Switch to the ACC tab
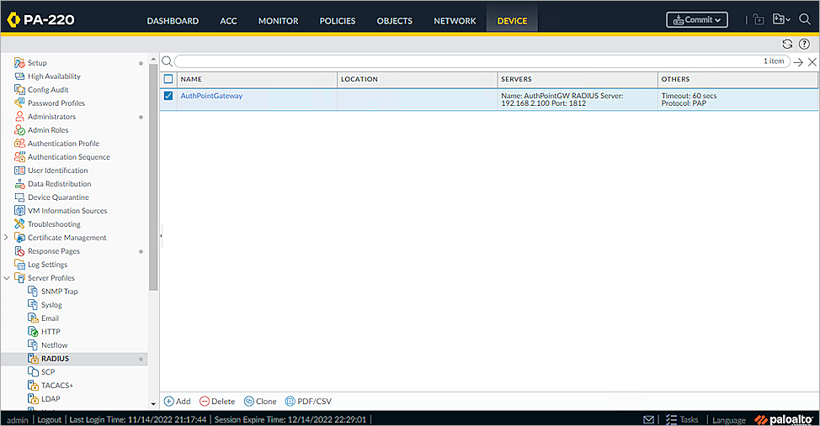The height and width of the screenshot is (426, 820). [x=228, y=21]
